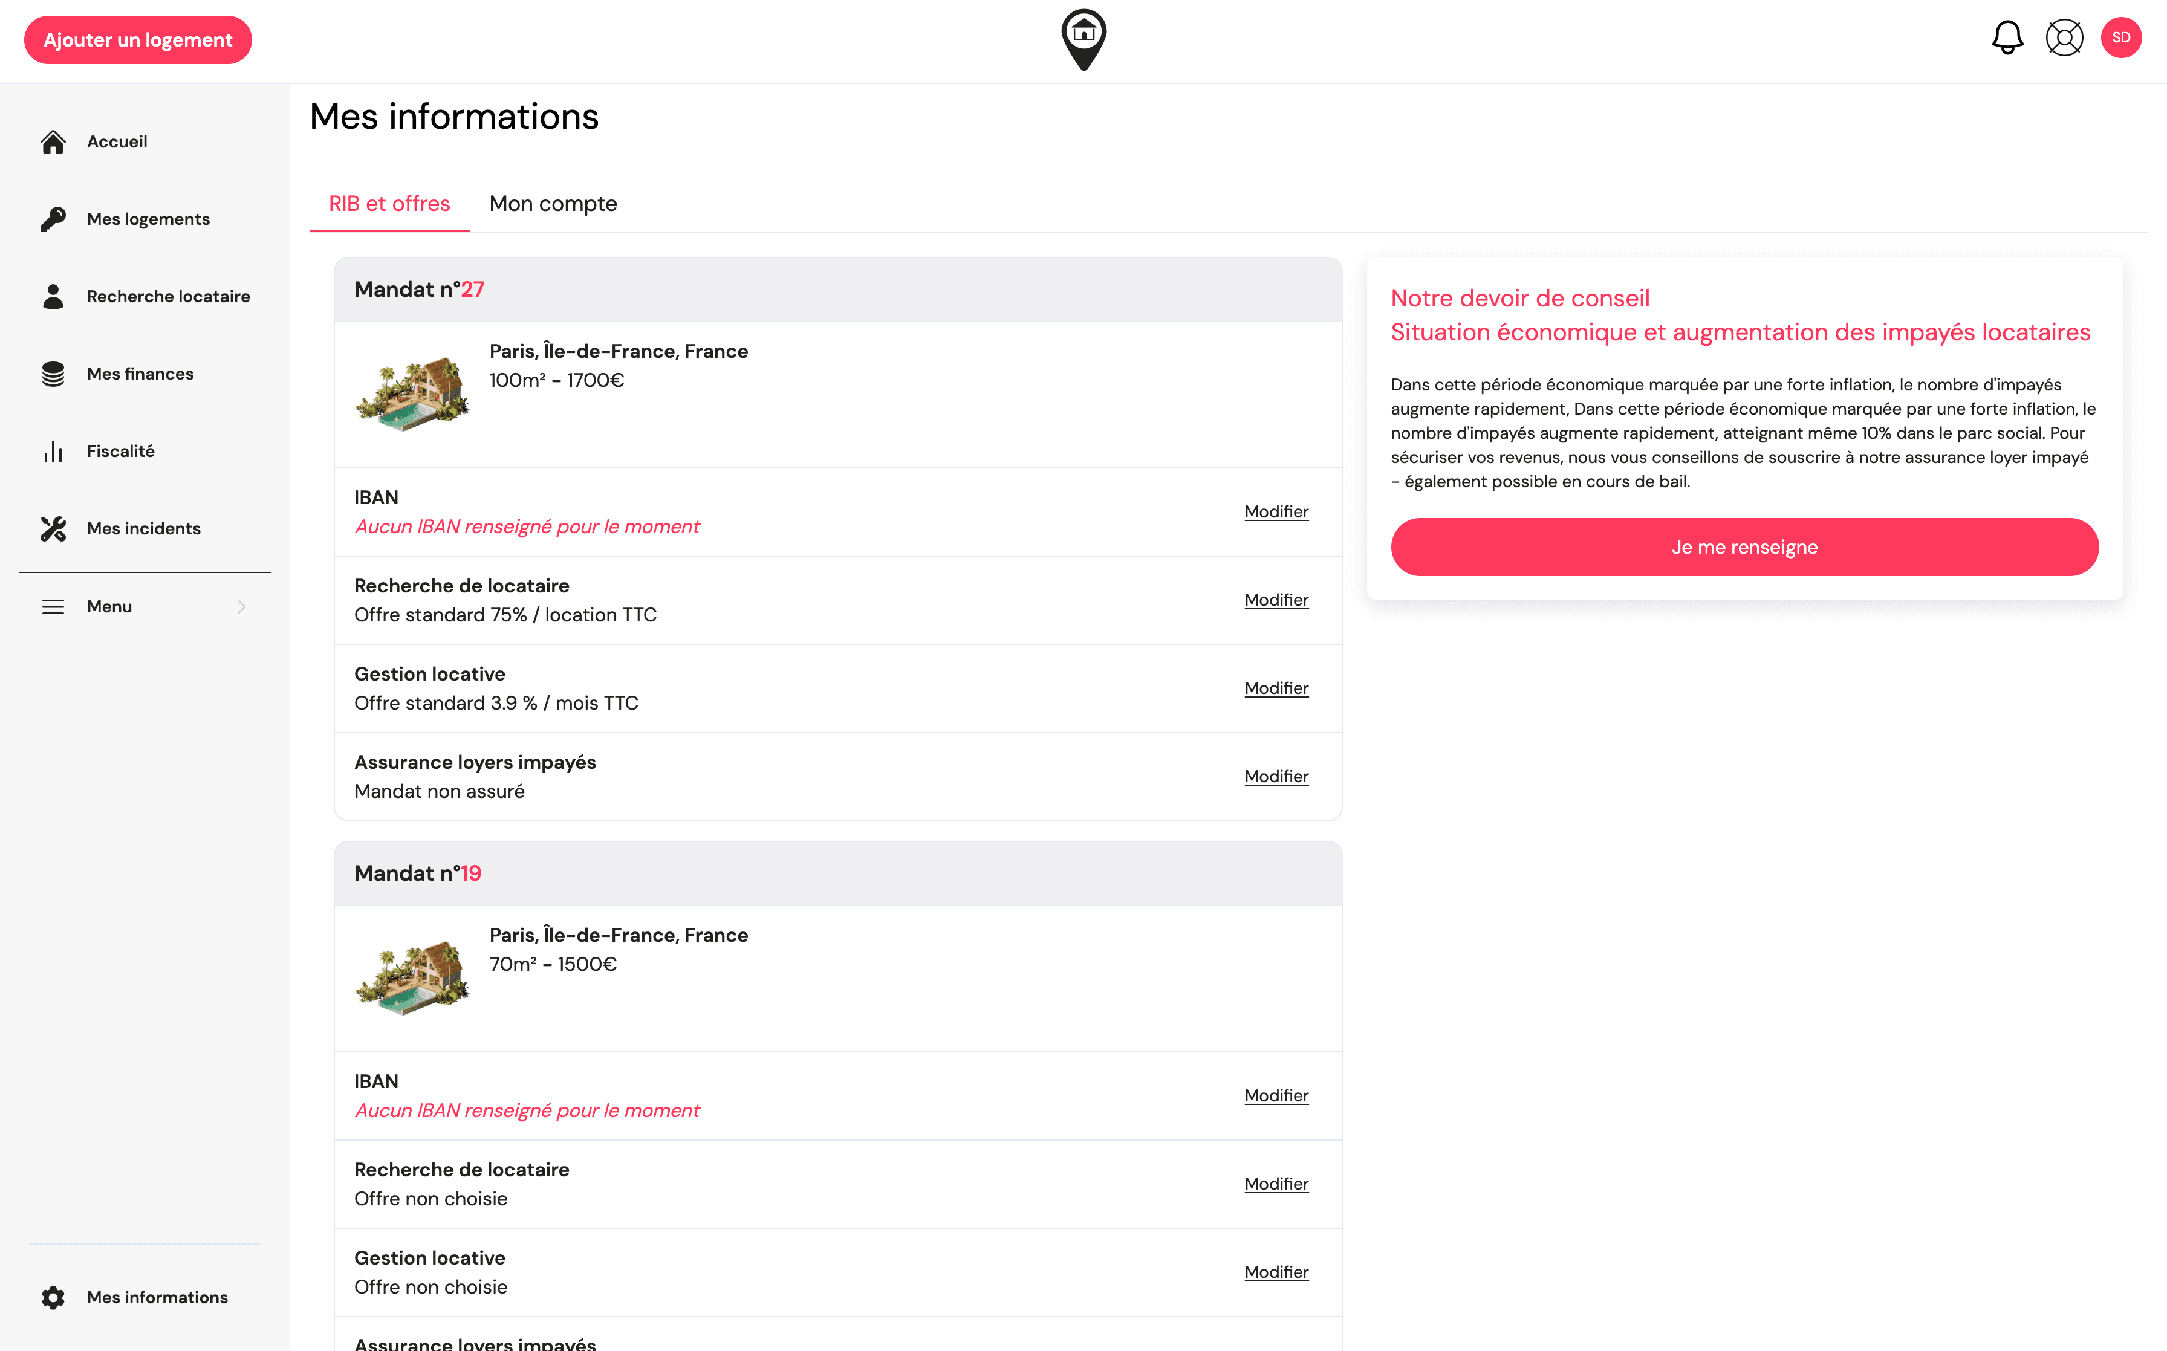2167x1351 pixels.
Task: Open the SD avatar profile badge
Action: click(2122, 37)
